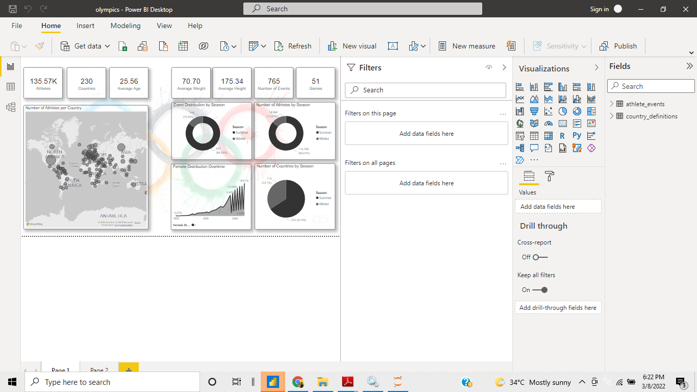Switch to Page 2 tab
Image resolution: width=697 pixels, height=392 pixels.
pyautogui.click(x=99, y=370)
